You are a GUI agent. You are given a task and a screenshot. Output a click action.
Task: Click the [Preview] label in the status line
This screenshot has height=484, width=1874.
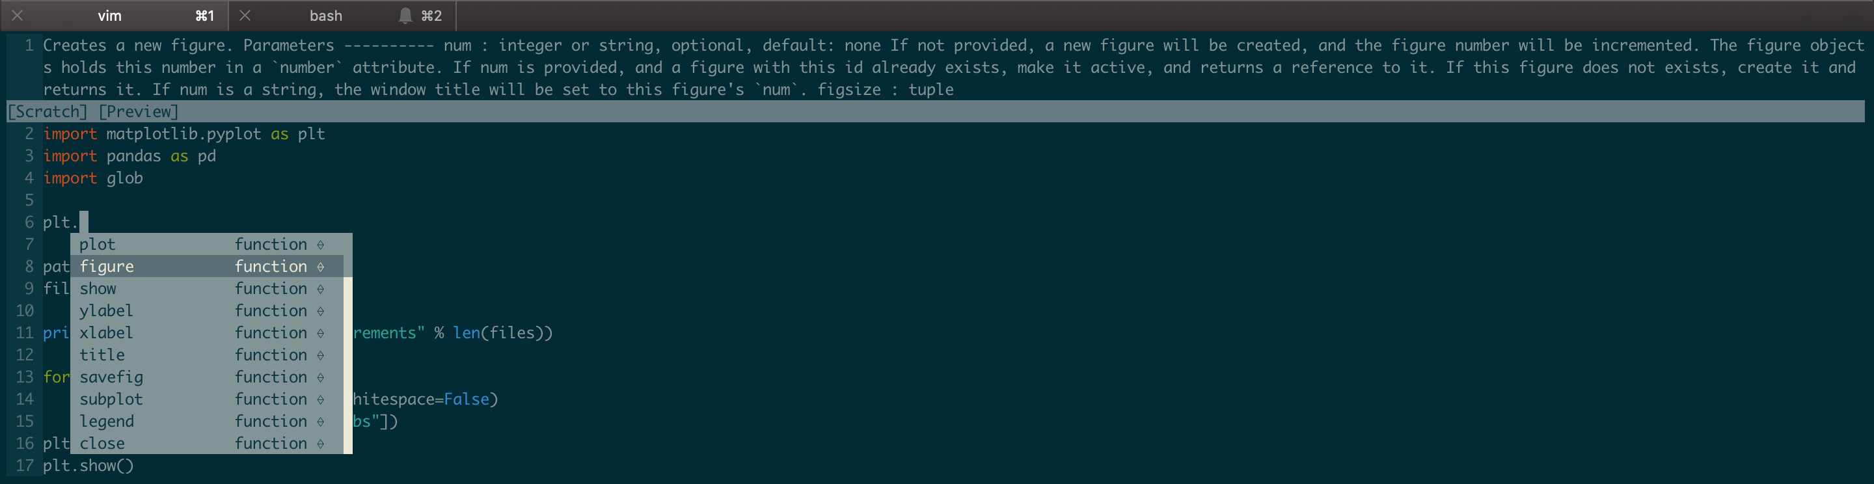[x=140, y=111]
